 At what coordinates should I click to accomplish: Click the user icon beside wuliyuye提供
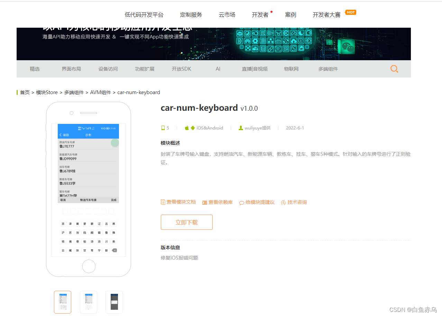tap(241, 128)
